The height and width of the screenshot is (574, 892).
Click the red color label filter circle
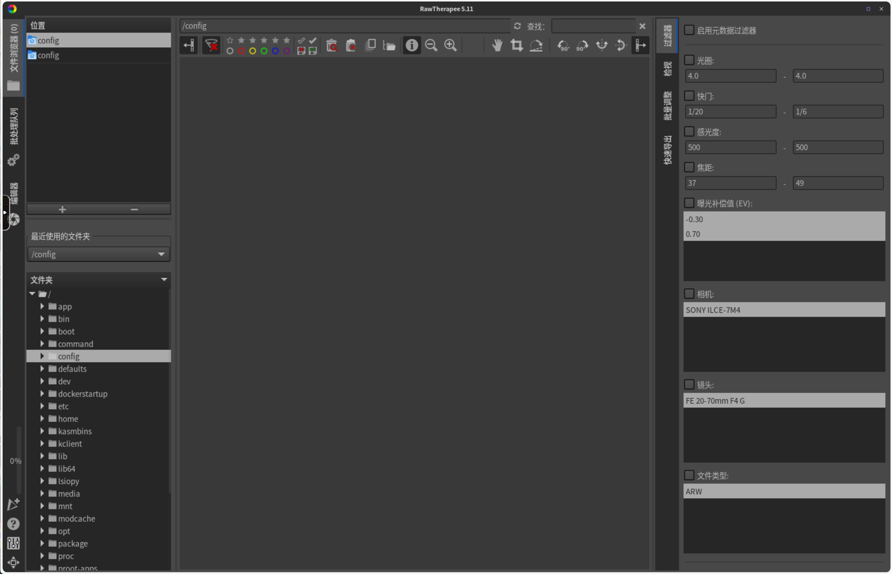pyautogui.click(x=241, y=51)
